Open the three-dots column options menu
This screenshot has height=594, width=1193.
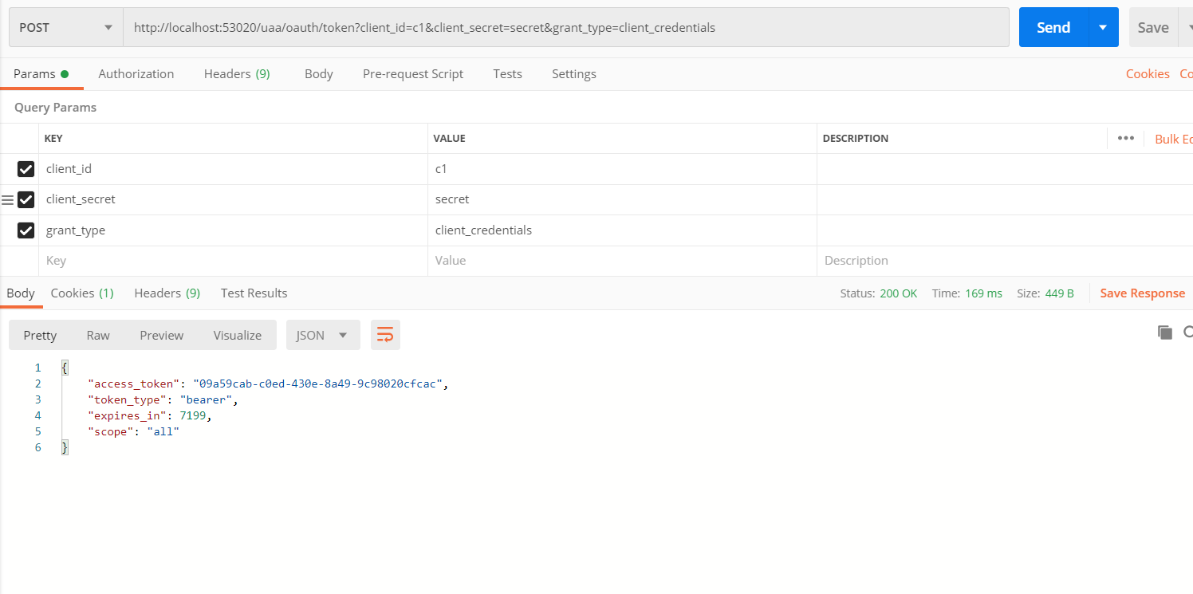(1125, 138)
